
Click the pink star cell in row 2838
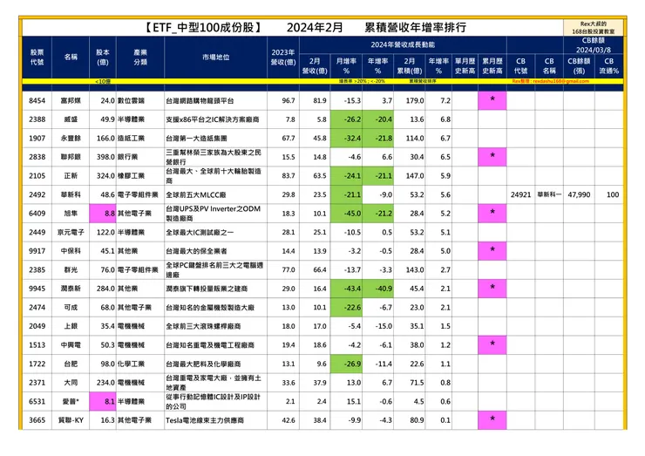[492, 157]
